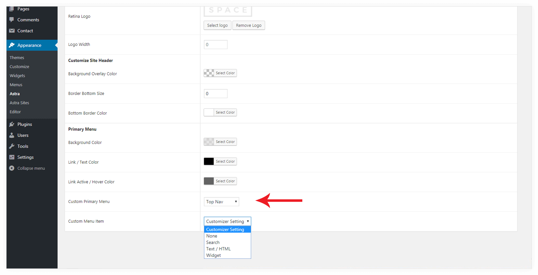Screen dimensions: 538x275
Task: Go to Themes submenu
Action: tap(17, 57)
